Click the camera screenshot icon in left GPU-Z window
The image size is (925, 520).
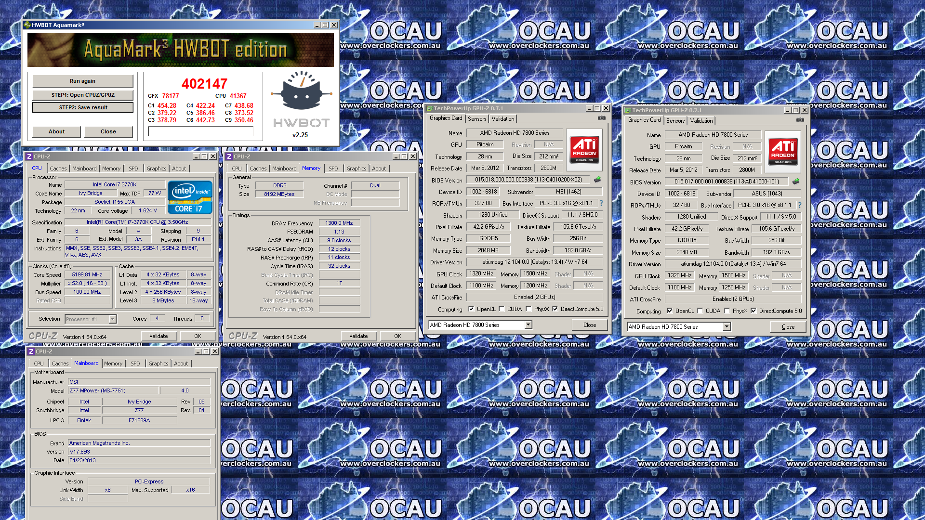click(x=602, y=118)
